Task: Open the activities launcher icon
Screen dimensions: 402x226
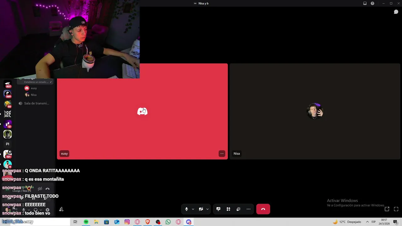Action: (228, 209)
